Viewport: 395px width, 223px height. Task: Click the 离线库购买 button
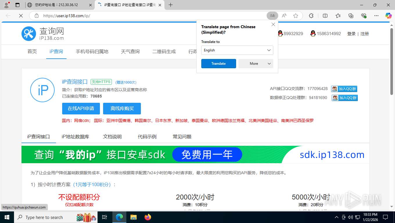point(122,109)
